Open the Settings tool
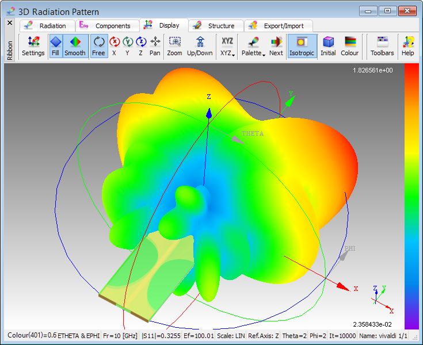The height and width of the screenshot is (345, 423). 33,46
